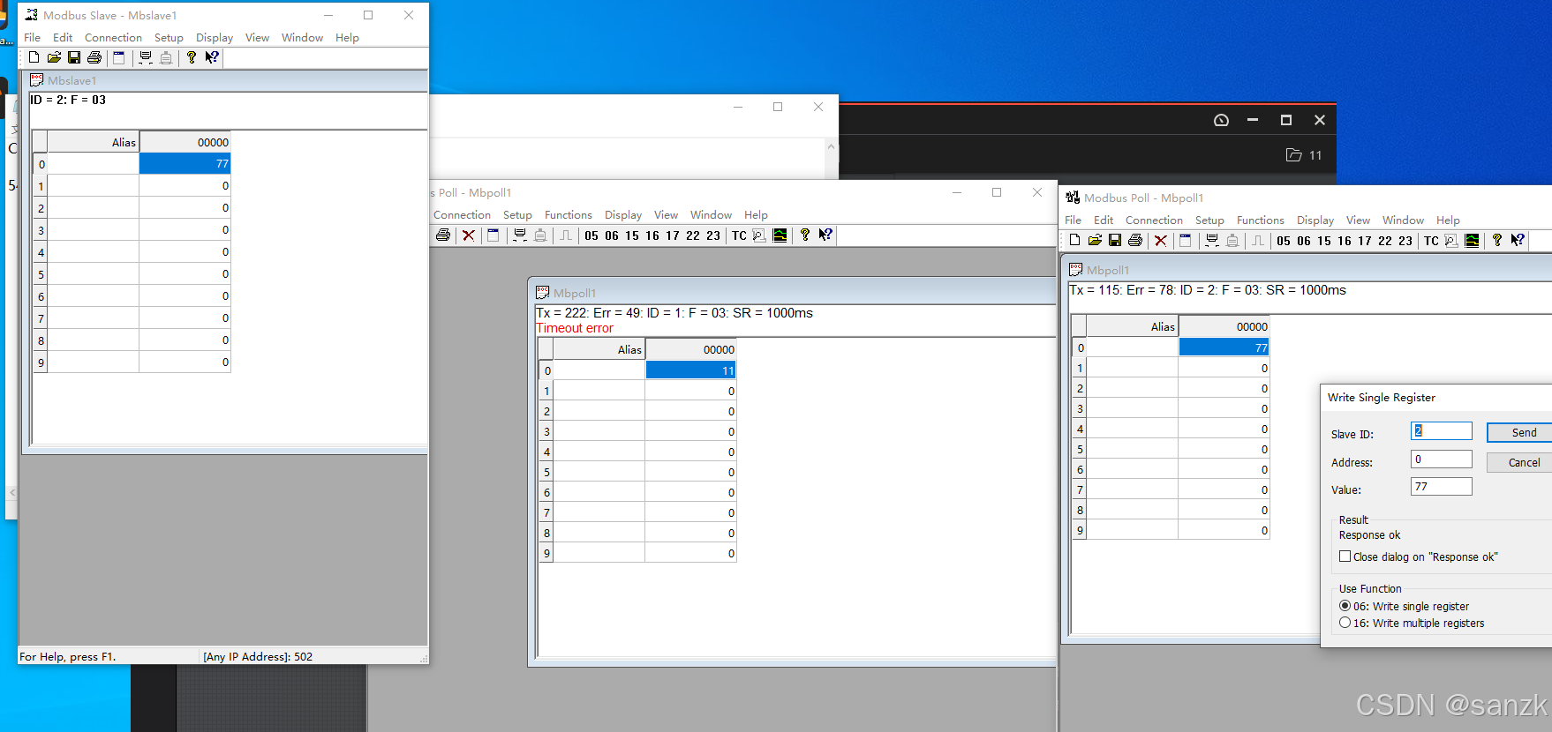1552x732 pixels.
Task: Click Save disk icon in right Modbus Poll toolbar
Action: (x=1115, y=240)
